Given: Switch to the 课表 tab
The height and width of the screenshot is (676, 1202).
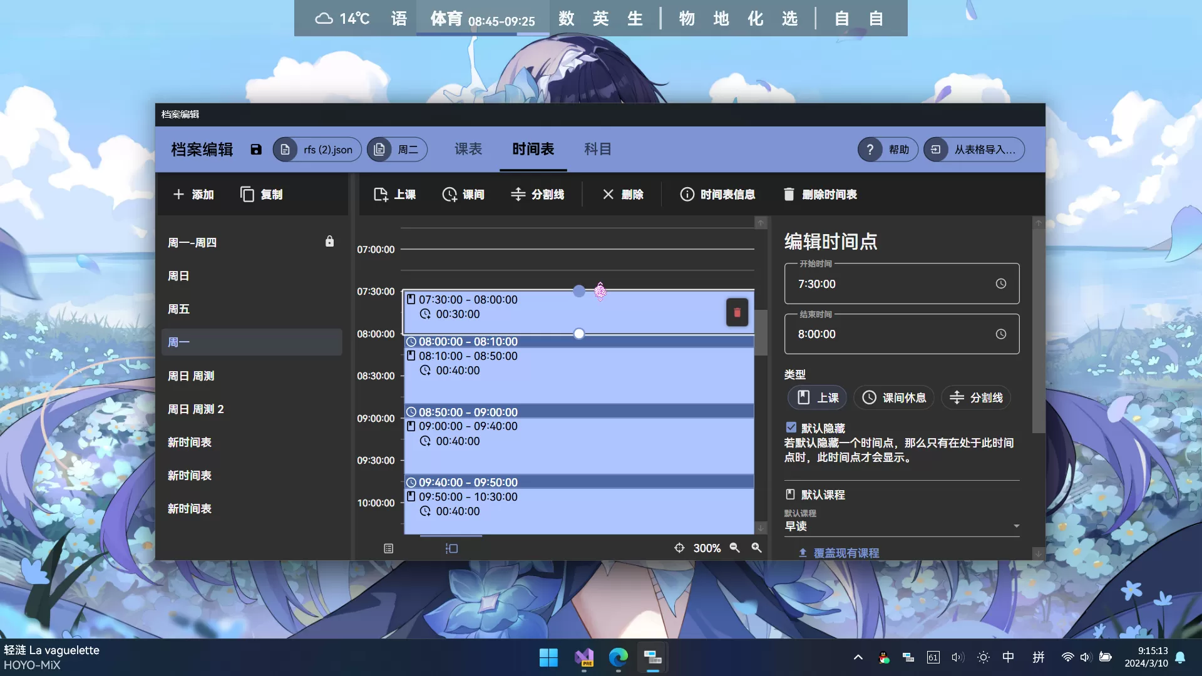Looking at the screenshot, I should point(468,149).
